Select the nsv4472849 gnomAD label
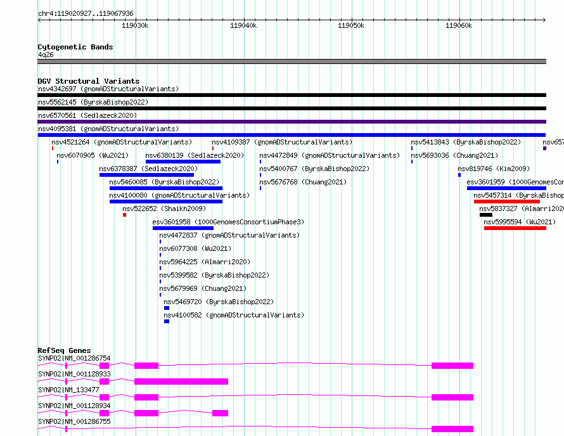 click(x=330, y=155)
